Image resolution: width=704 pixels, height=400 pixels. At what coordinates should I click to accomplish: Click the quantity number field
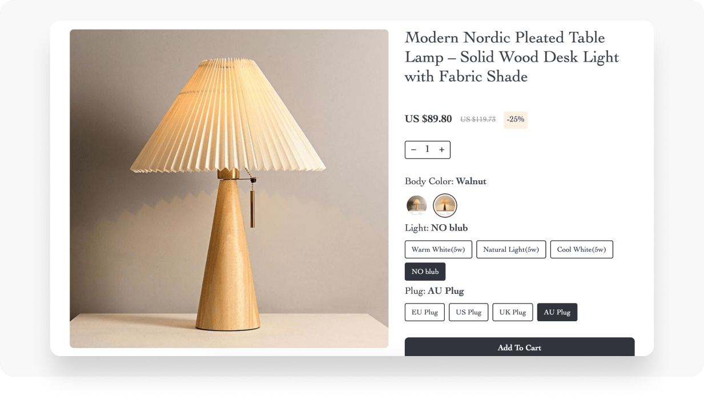click(427, 150)
